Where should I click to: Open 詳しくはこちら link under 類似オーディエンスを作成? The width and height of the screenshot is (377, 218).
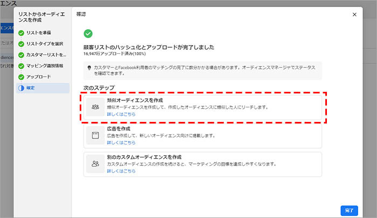(120, 114)
